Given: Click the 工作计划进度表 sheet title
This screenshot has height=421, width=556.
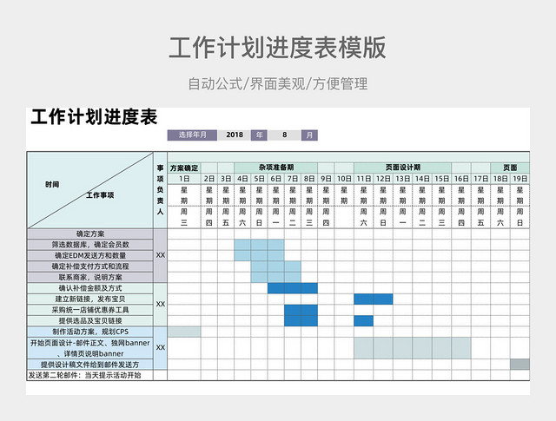Looking at the screenshot, I should pos(94,116).
